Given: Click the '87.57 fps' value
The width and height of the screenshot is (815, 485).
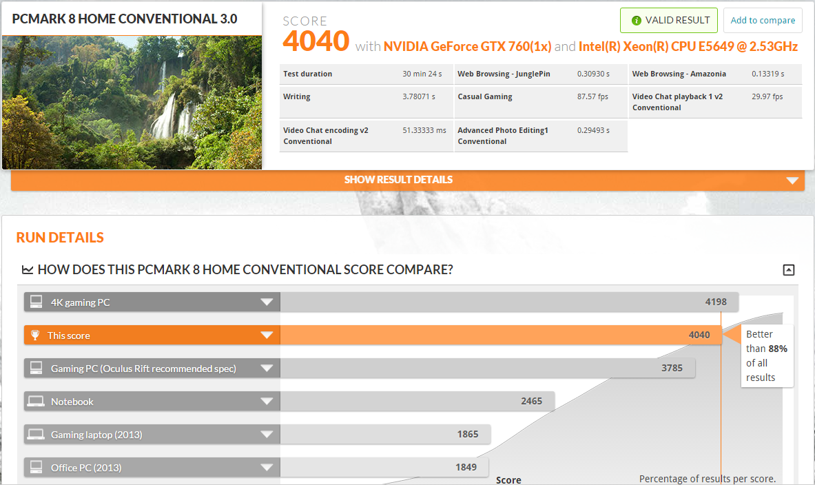Looking at the screenshot, I should (x=592, y=96).
